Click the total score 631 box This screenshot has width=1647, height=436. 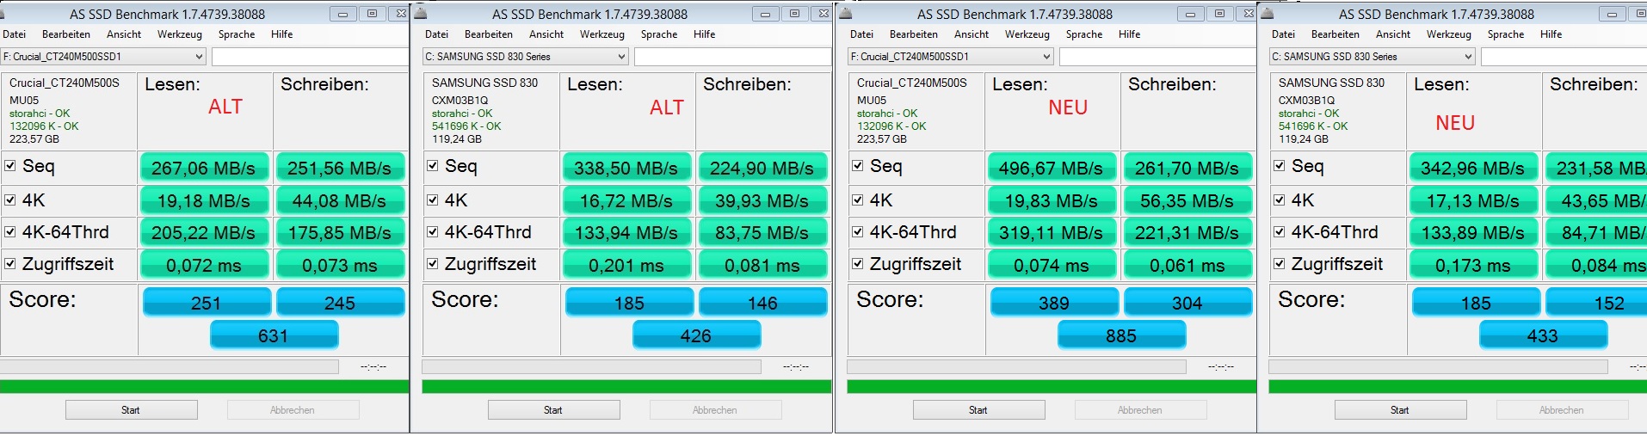tap(274, 335)
